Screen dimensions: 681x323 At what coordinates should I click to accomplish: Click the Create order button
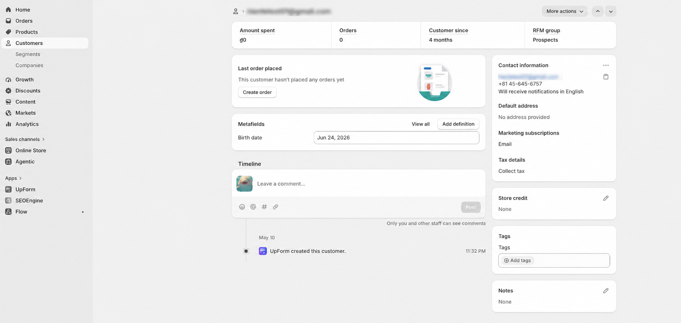coord(257,92)
